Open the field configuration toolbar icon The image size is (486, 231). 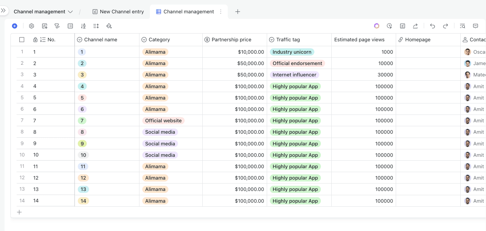45,26
